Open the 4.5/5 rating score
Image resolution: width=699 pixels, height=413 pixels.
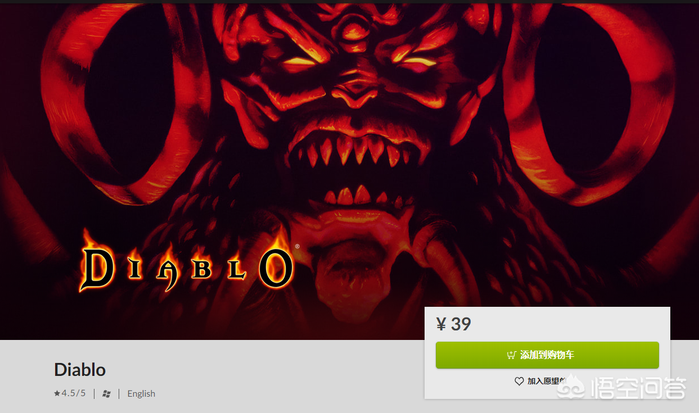coord(74,393)
